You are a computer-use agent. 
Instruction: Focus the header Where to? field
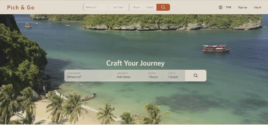pyautogui.click(x=96, y=7)
